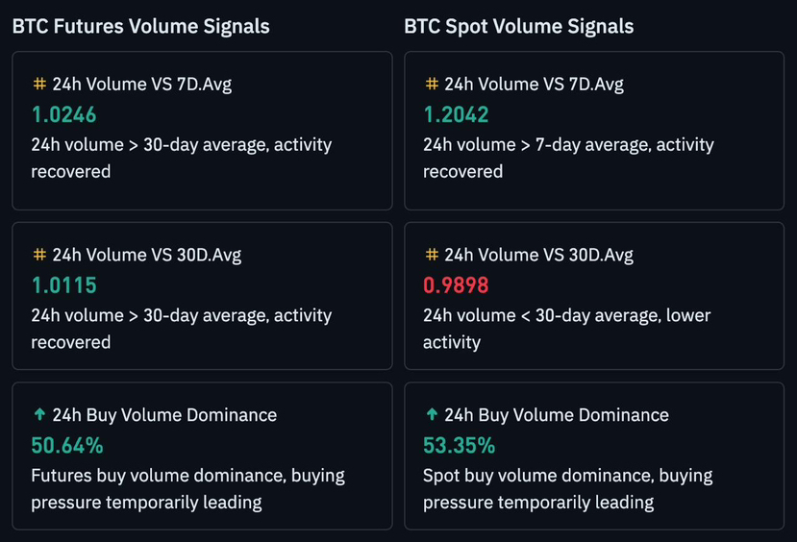Screen dimensions: 797x542
Task: Click futures 24h Buy Volume Dominance title
Action: [x=164, y=415]
